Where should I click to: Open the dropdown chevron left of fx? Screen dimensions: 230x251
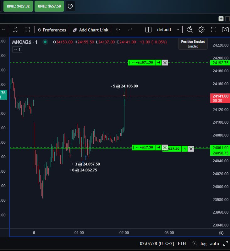coord(3,30)
